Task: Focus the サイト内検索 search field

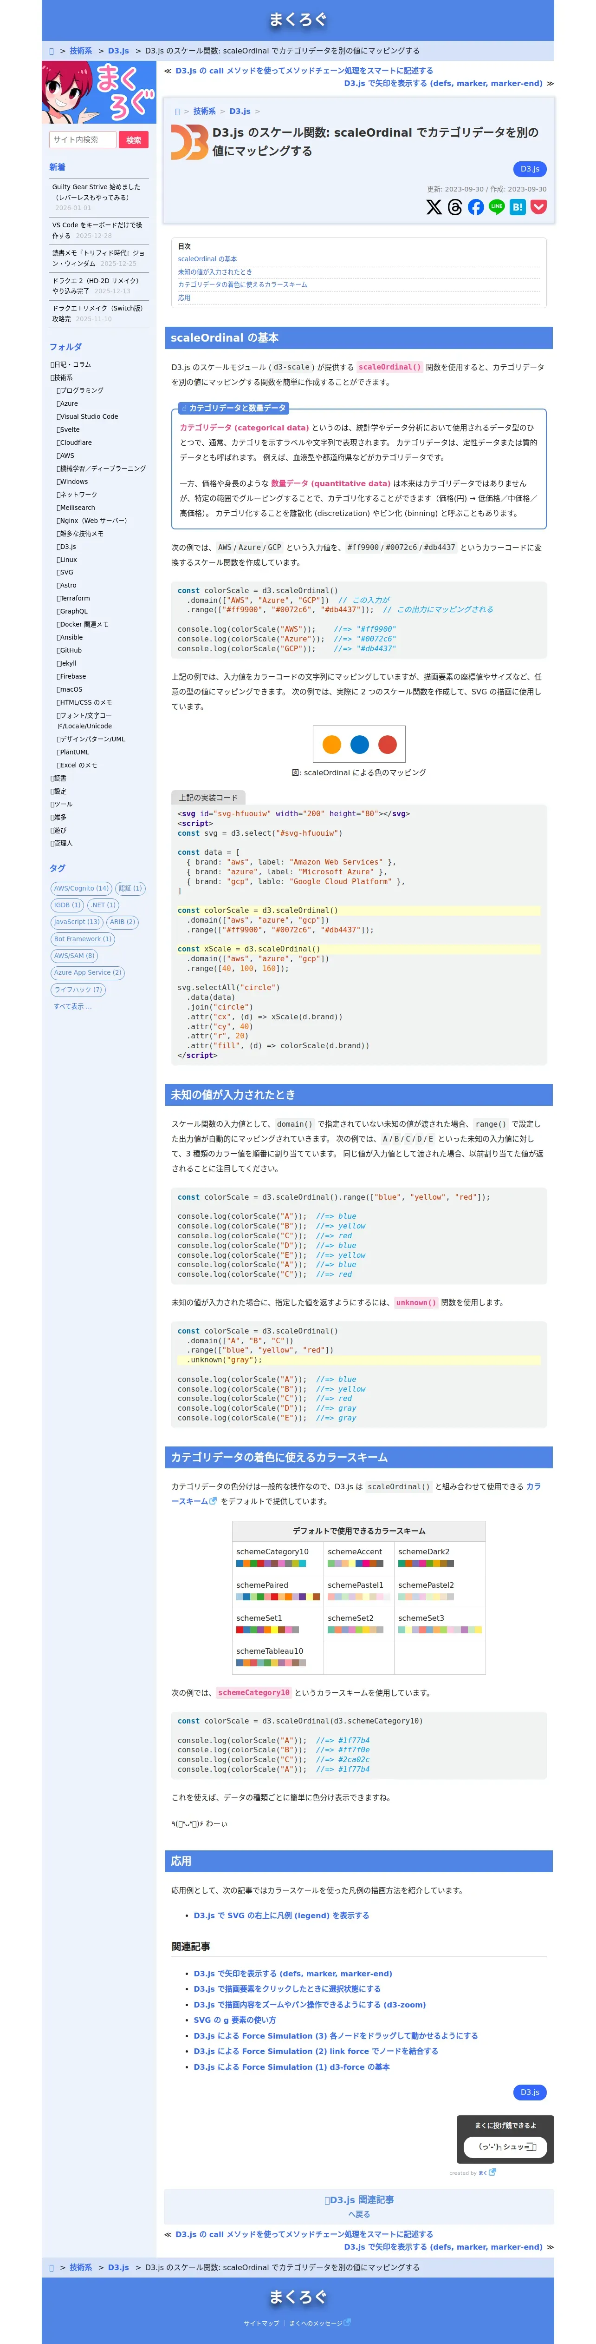Action: coord(83,139)
